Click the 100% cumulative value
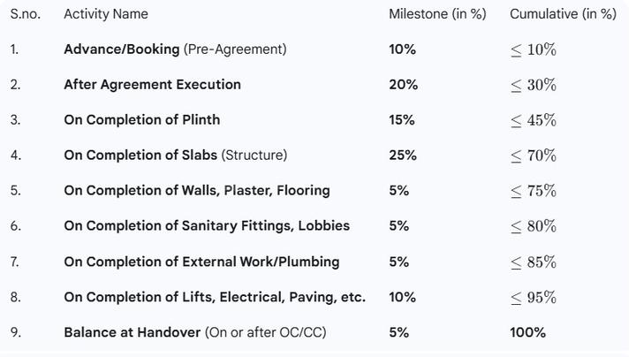The image size is (636, 357). coord(527,332)
